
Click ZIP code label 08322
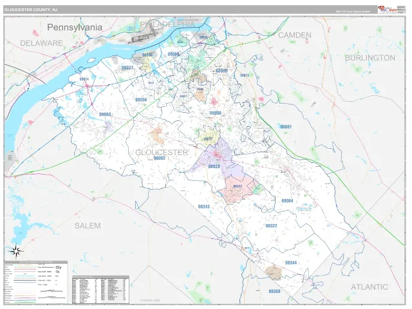(272, 226)
